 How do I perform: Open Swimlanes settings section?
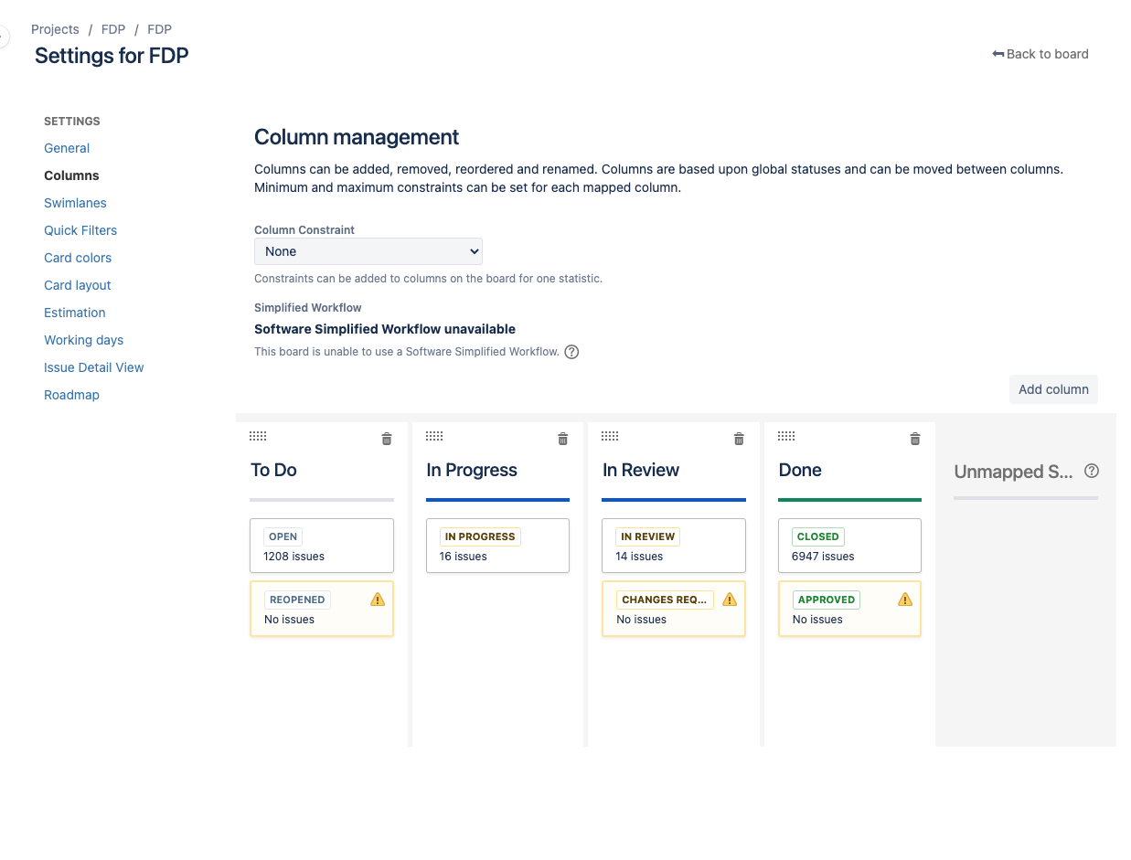click(75, 203)
